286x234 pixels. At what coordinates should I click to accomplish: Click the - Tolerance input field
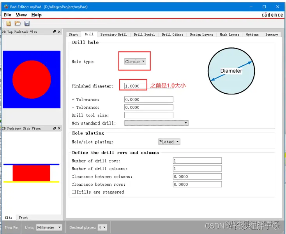pyautogui.click(x=149, y=107)
